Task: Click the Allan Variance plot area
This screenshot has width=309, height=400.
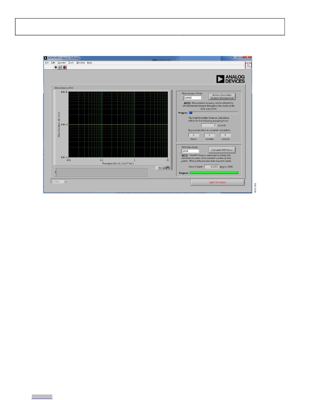Action: point(118,124)
